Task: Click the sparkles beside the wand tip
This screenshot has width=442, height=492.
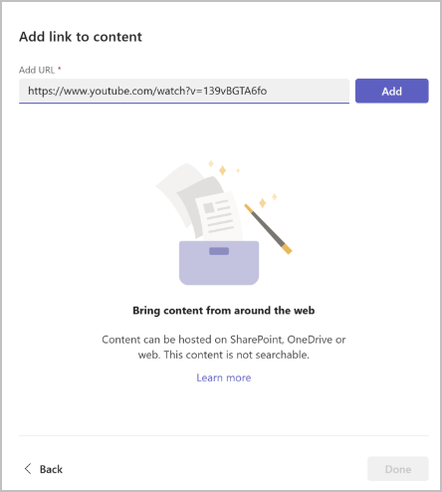Action: [x=268, y=200]
